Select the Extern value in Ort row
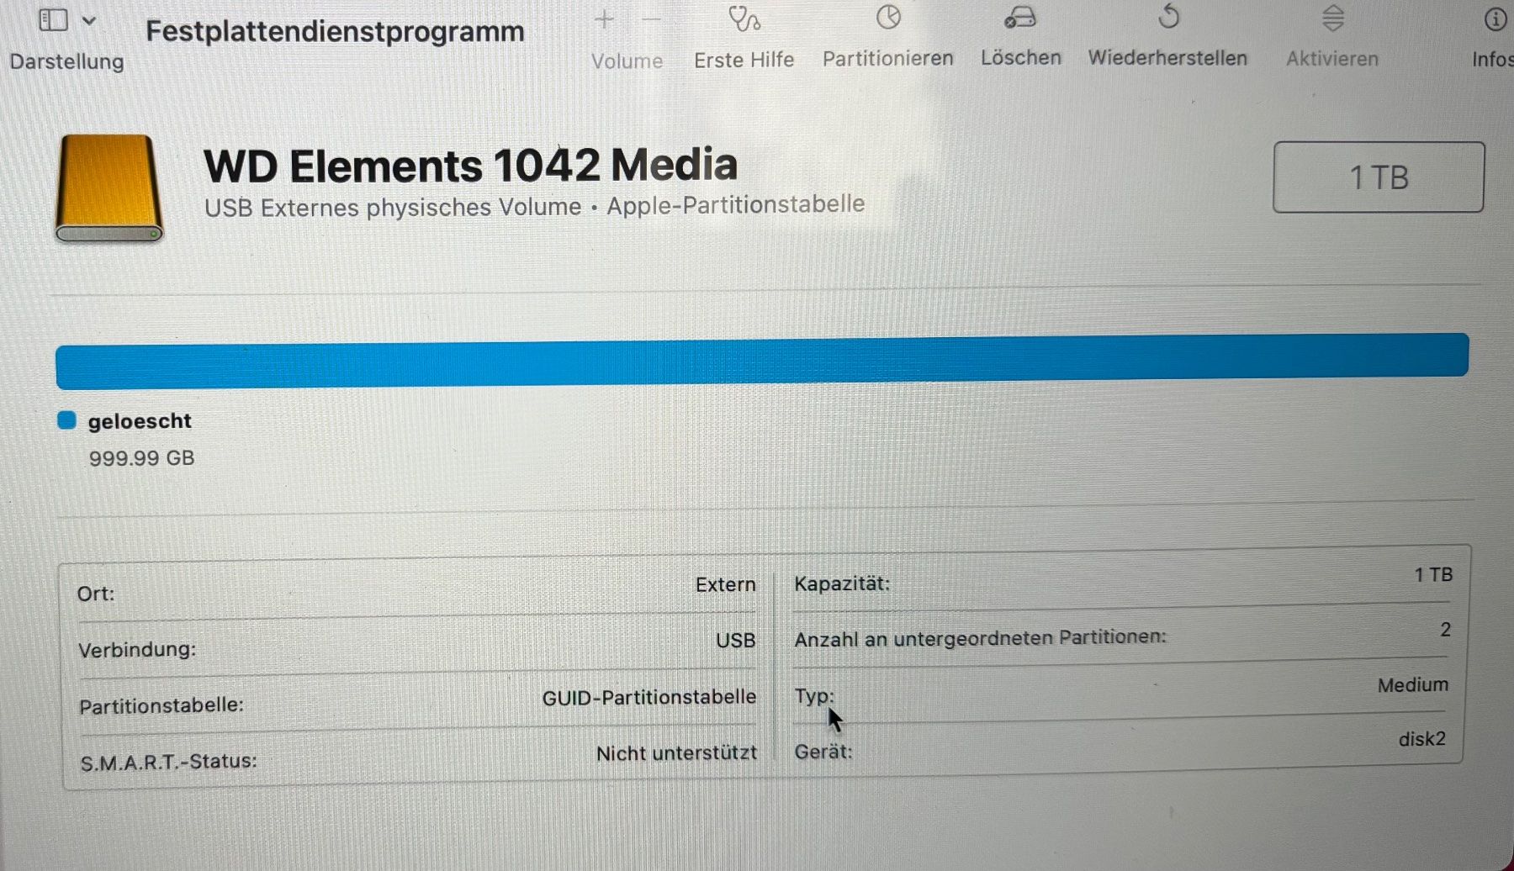The image size is (1514, 871). [x=725, y=584]
